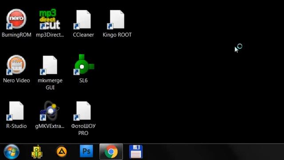
Task: Open the Windows Start menu orb
Action: (12, 152)
